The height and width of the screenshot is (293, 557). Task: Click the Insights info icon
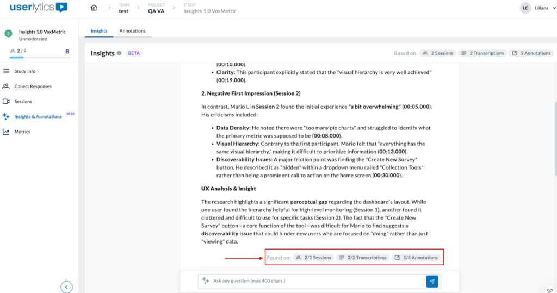tap(119, 53)
